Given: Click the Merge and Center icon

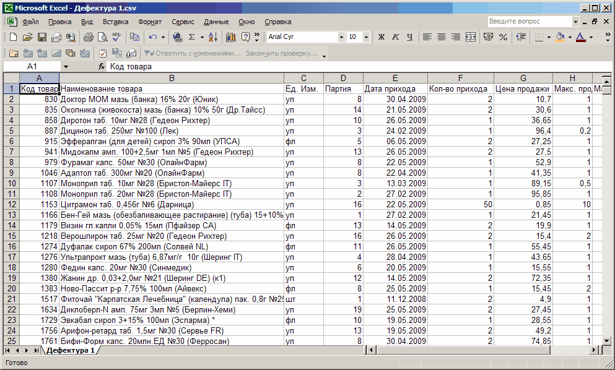Looking at the screenshot, I should [x=471, y=37].
